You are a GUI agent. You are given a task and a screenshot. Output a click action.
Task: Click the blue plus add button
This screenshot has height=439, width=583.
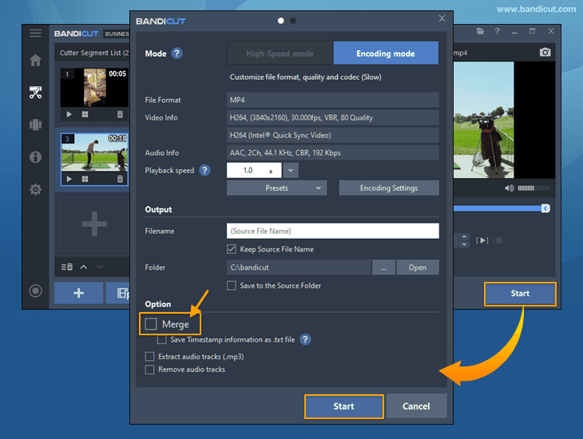pyautogui.click(x=78, y=293)
